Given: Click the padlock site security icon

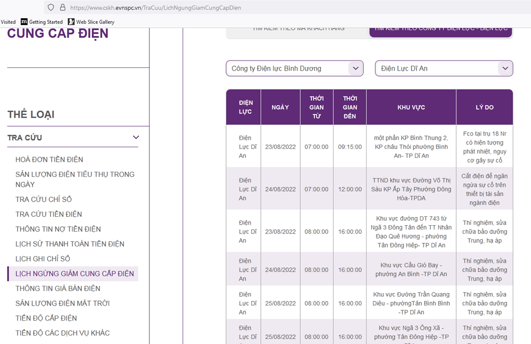Looking at the screenshot, I should 63,7.
